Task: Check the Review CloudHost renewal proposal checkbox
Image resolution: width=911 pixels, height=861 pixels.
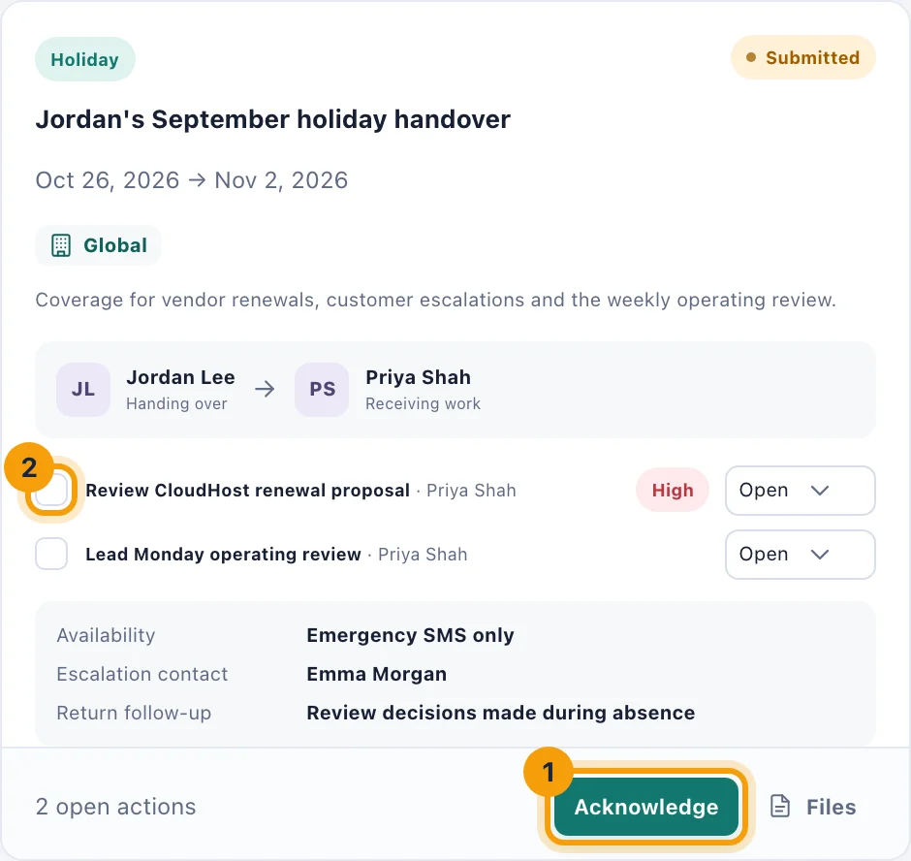Action: [51, 490]
